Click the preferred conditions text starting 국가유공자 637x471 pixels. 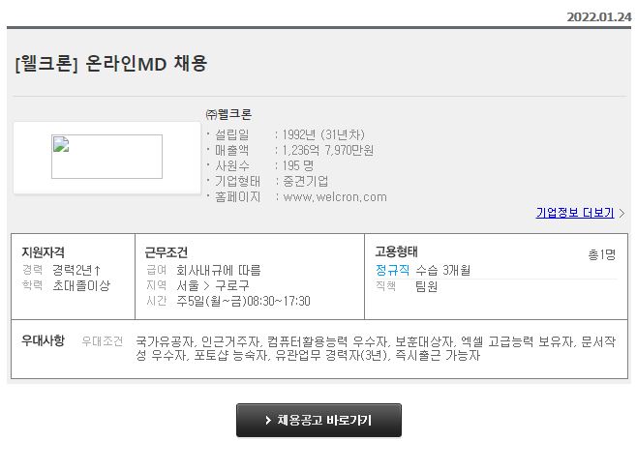376,348
